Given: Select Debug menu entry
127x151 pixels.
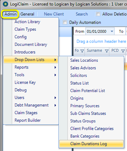Looking at the screenshot, I should pyautogui.click(x=31, y=90).
